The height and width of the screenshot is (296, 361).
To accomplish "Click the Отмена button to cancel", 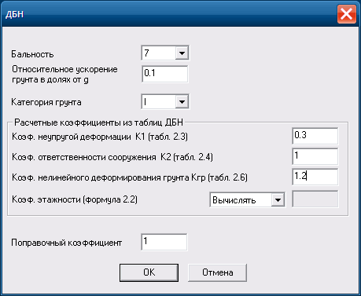I will pos(217,272).
